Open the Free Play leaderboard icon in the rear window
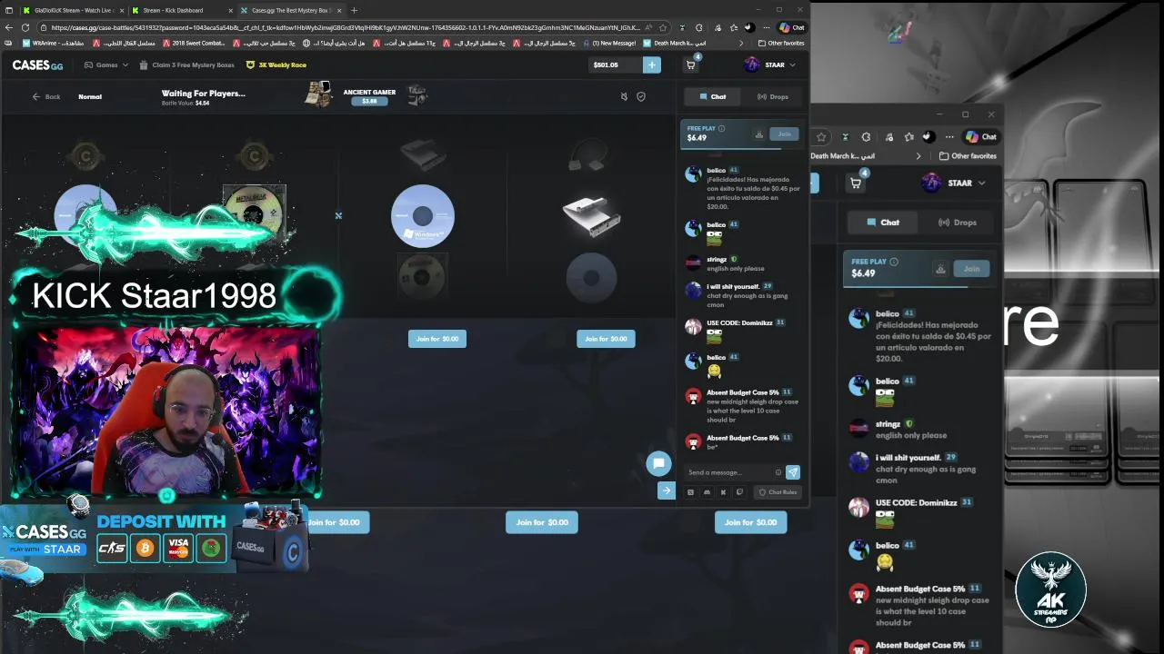 (940, 269)
